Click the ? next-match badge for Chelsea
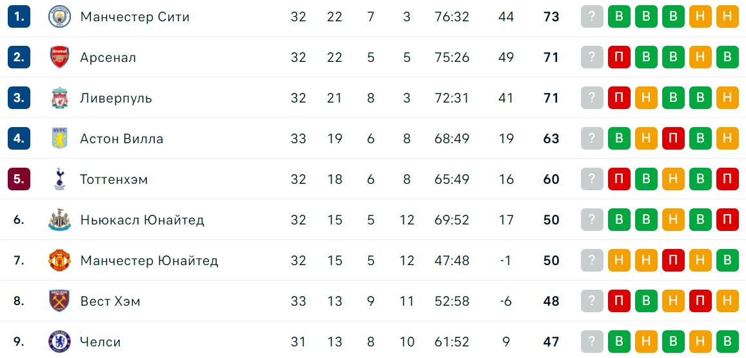The height and width of the screenshot is (358, 746). click(x=592, y=342)
